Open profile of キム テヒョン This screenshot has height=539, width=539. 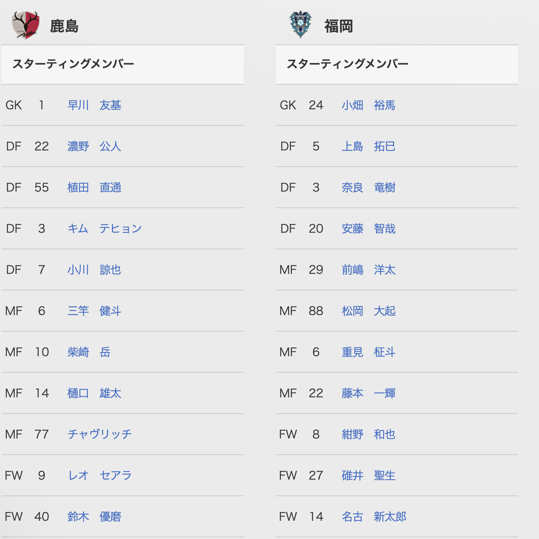click(x=104, y=229)
